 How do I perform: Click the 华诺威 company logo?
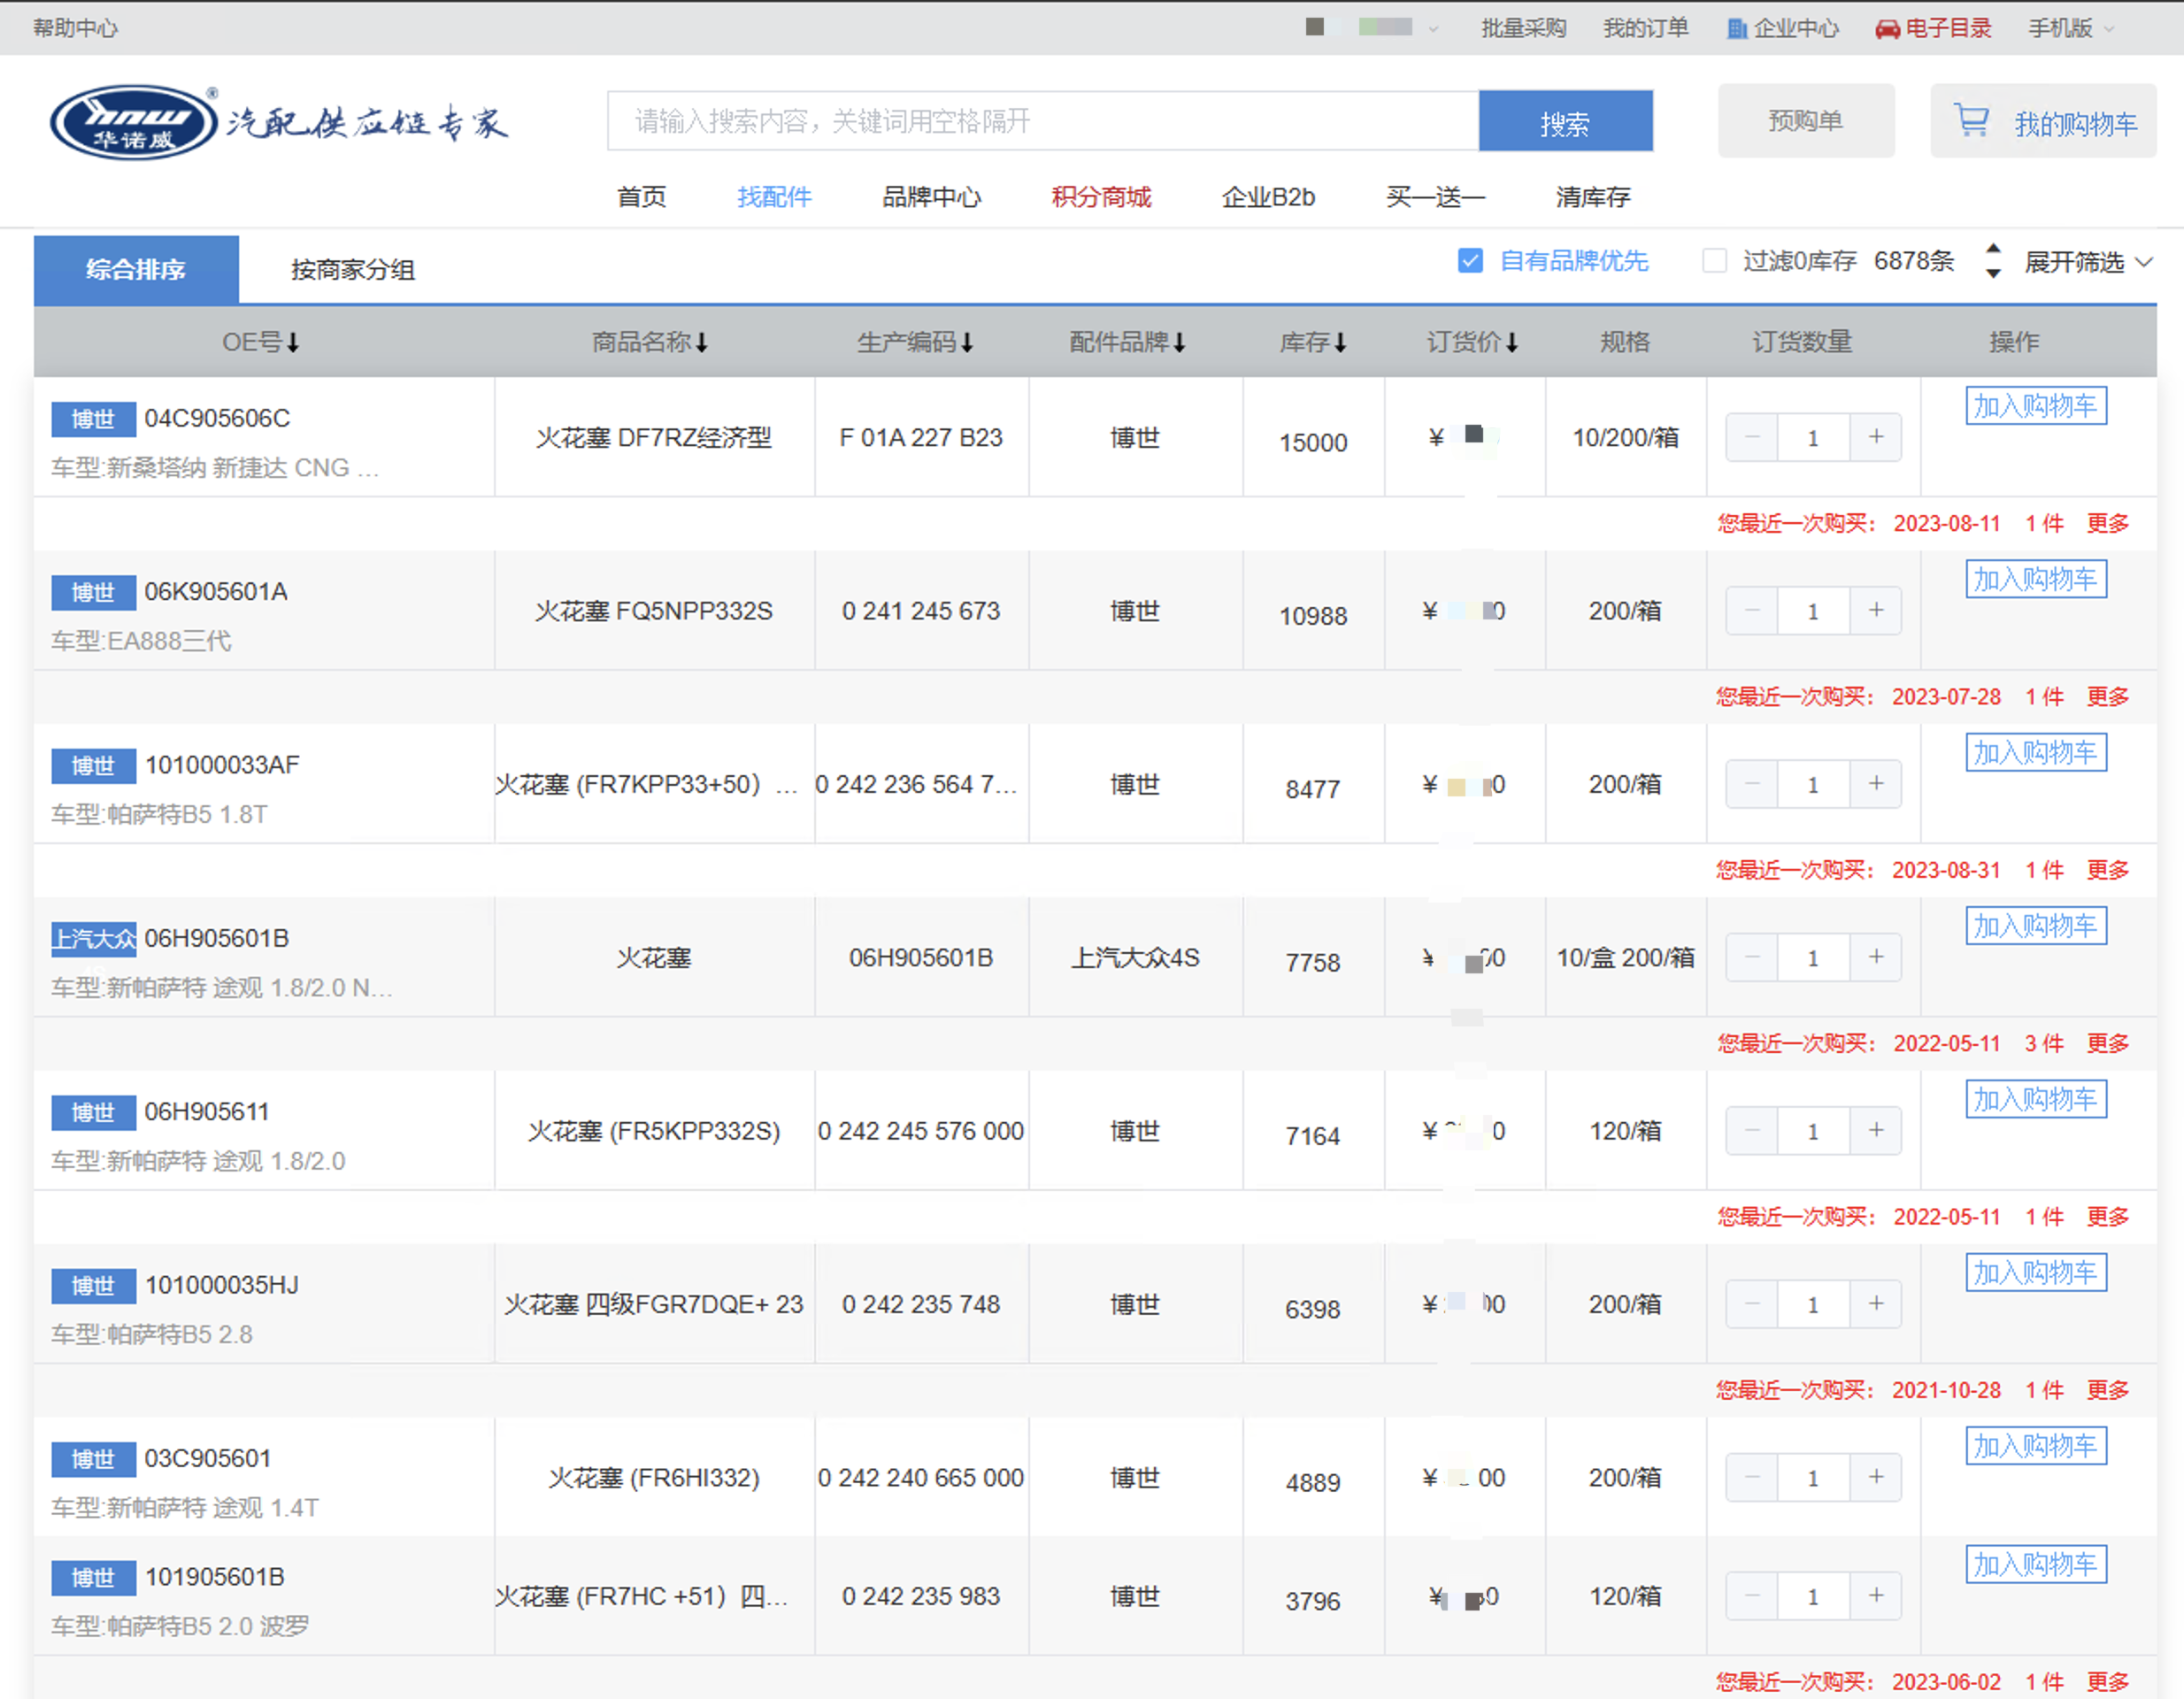[x=135, y=122]
